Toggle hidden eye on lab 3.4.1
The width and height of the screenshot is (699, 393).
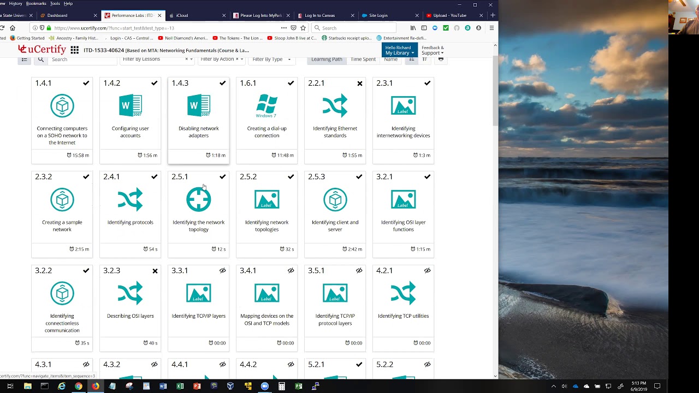click(291, 271)
